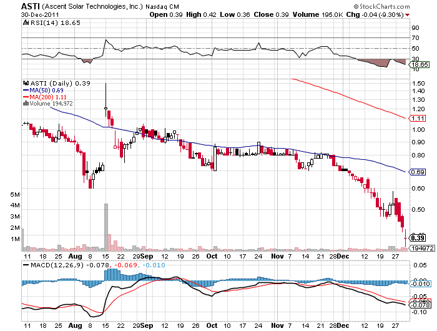This screenshot has width=437, height=331.
Task: Click the Volume 195.0K header value
Action: 317,14
